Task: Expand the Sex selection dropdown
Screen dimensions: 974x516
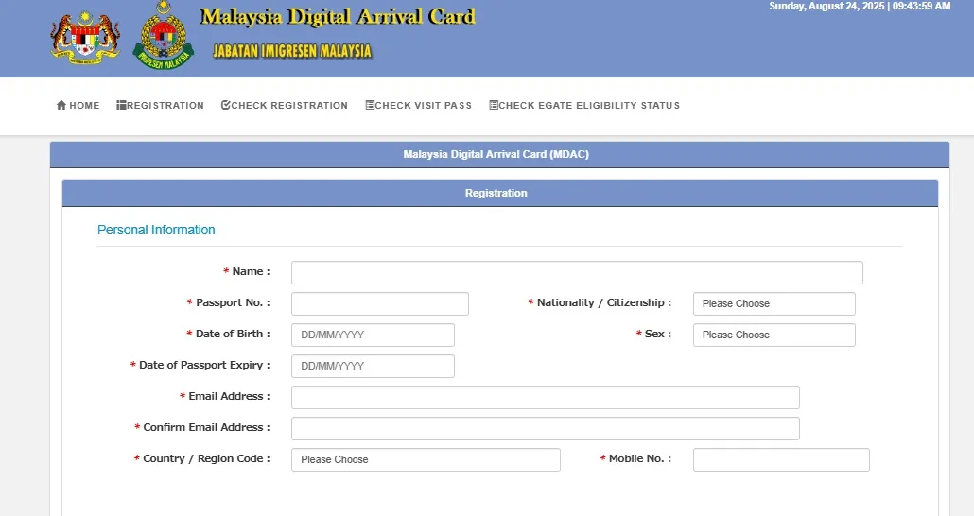Action: coord(774,335)
